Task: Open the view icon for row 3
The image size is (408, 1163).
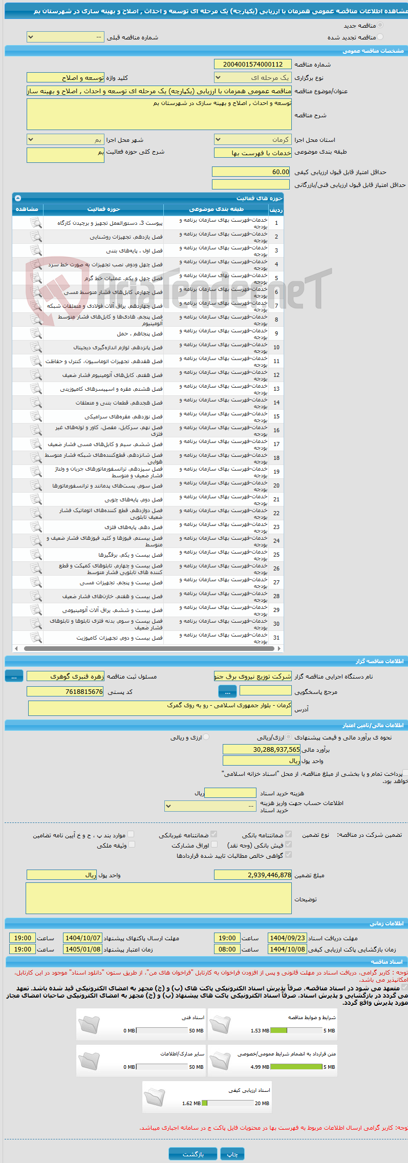Action: (35, 250)
